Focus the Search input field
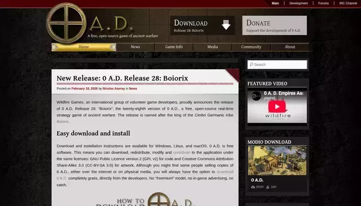361x206 pixels. coord(277,65)
